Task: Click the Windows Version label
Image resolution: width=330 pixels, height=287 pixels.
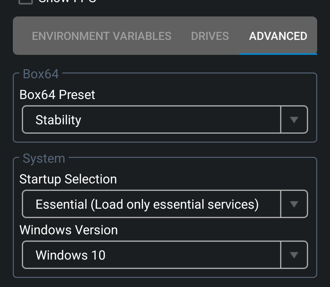Action: pos(68,230)
